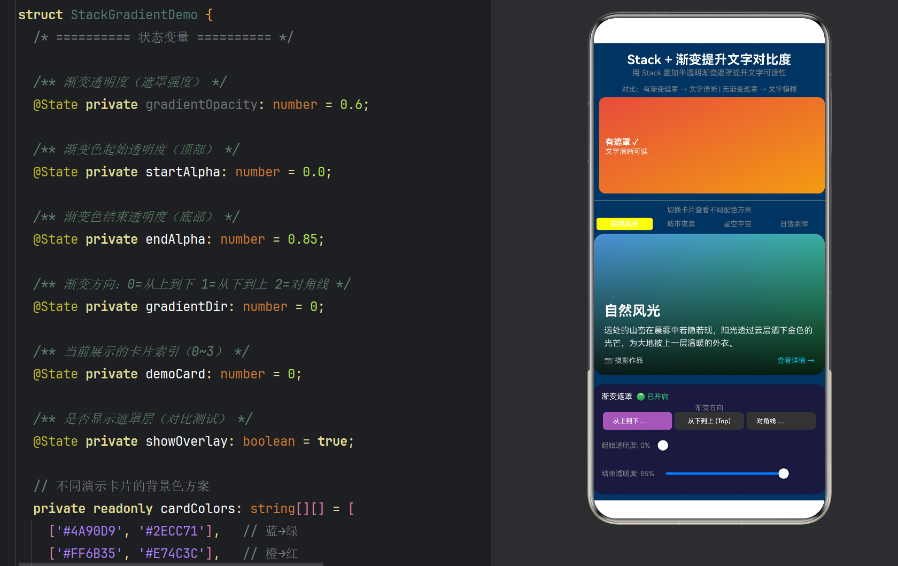
Task: Click the '#FF6B35' color string
Action: point(89,554)
